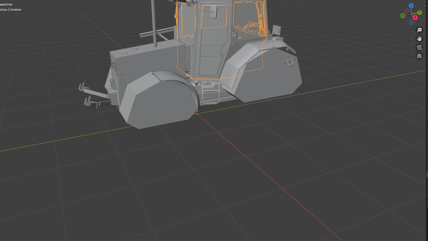Screen dimensions: 428x241
Task: Select the vertical exhaust pipe object
Action: point(154,23)
